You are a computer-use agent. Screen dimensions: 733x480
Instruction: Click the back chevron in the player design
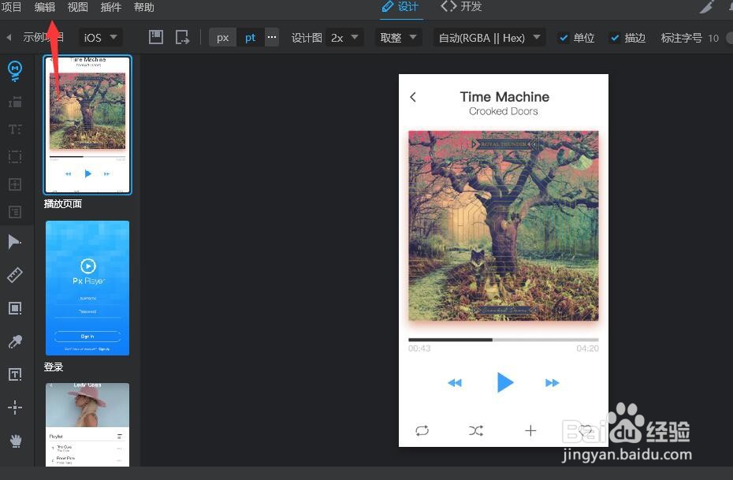[x=413, y=97]
